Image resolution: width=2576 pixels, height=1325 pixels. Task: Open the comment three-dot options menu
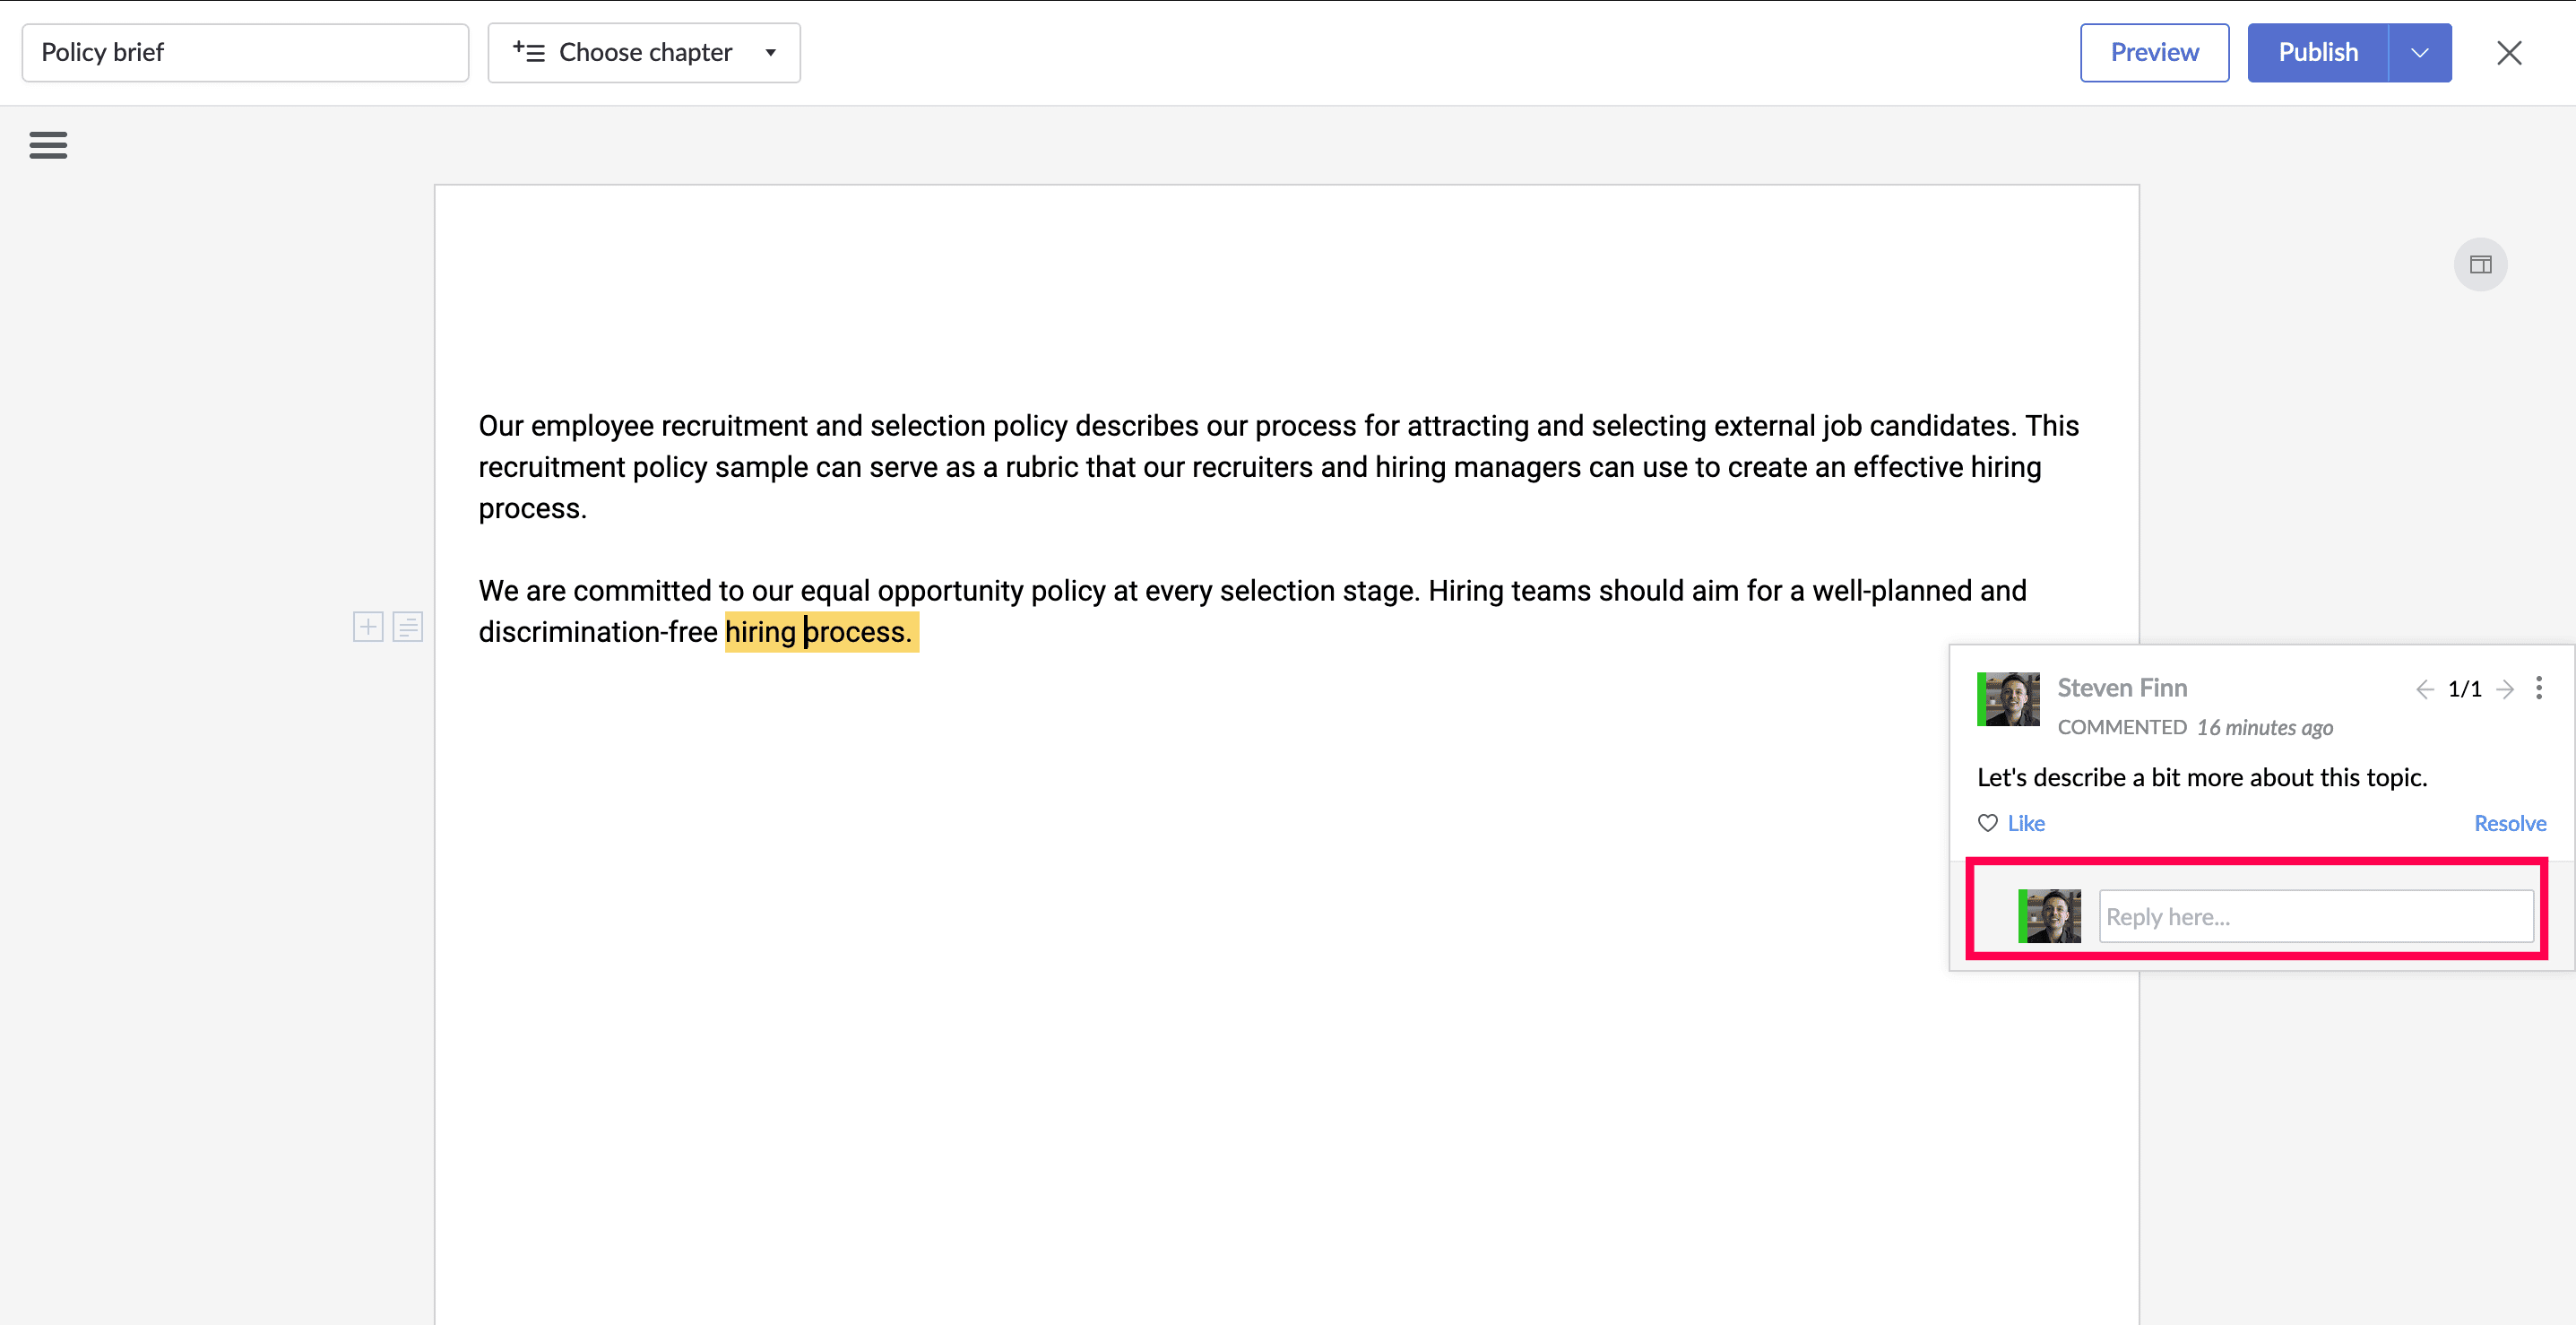click(2539, 688)
